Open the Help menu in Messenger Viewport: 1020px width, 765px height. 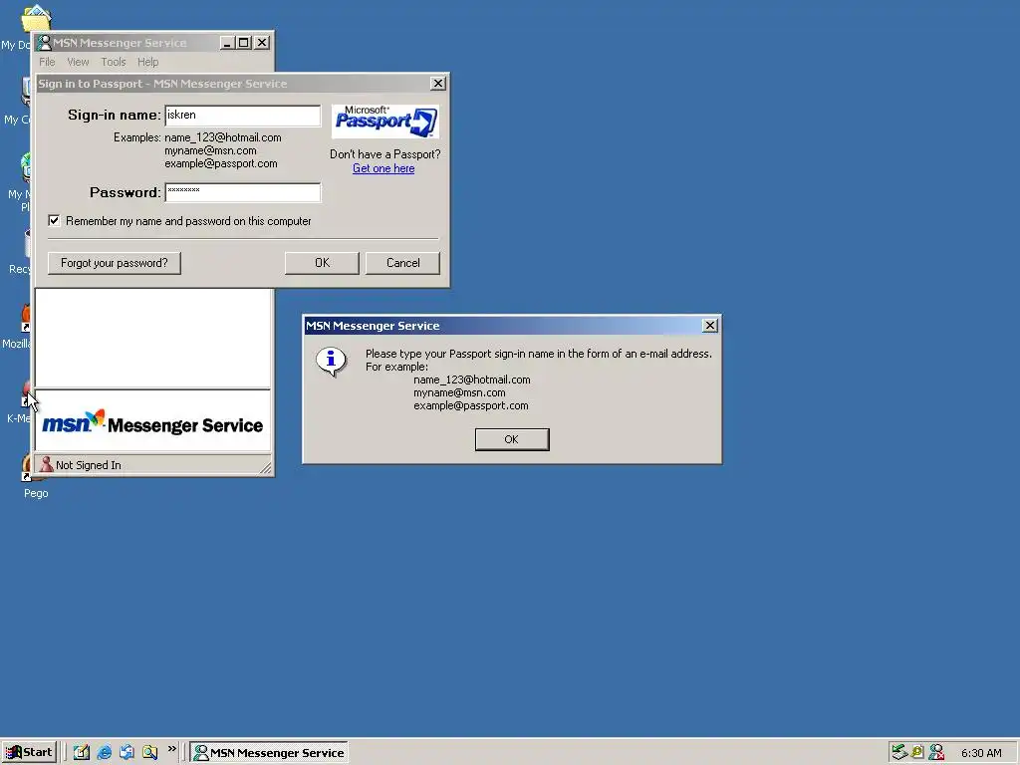(147, 62)
